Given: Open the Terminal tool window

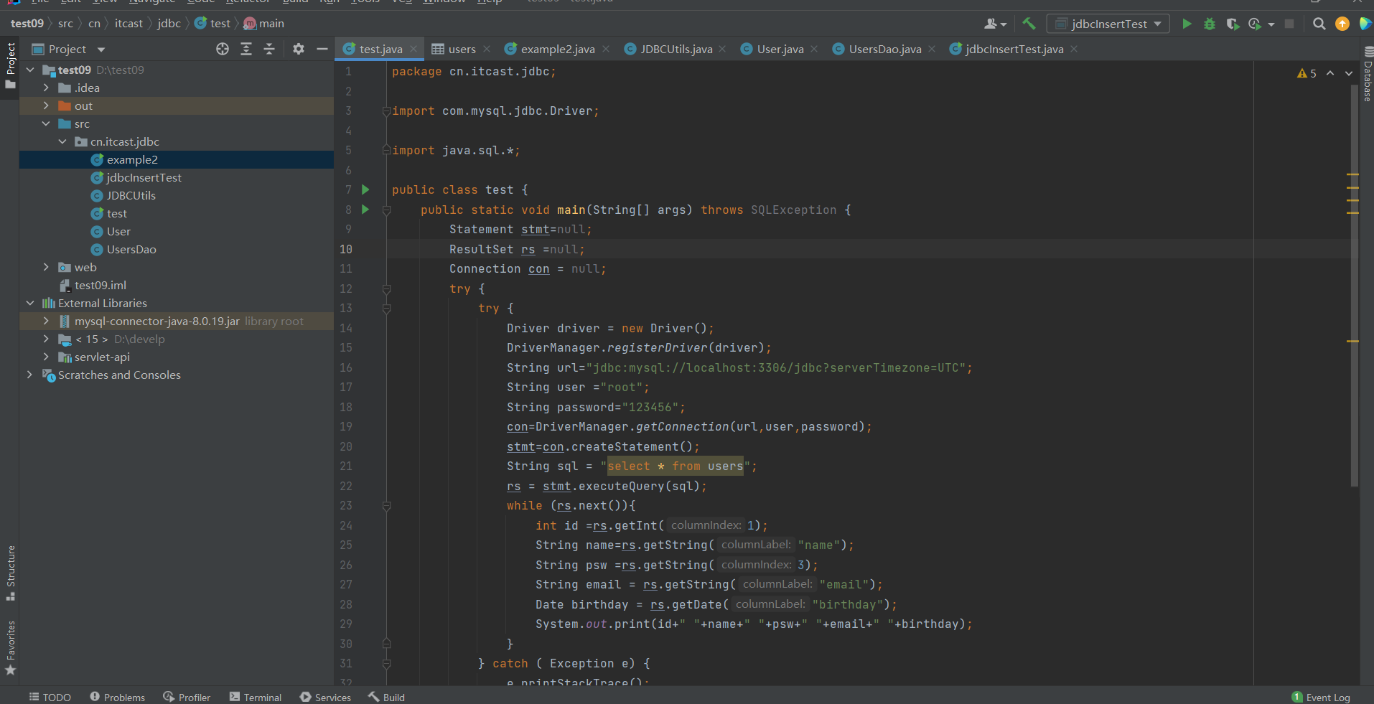Looking at the screenshot, I should 256,697.
